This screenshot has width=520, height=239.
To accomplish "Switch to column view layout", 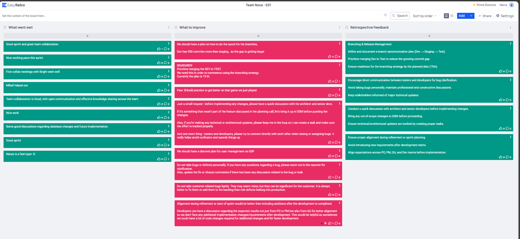I will point(446,16).
